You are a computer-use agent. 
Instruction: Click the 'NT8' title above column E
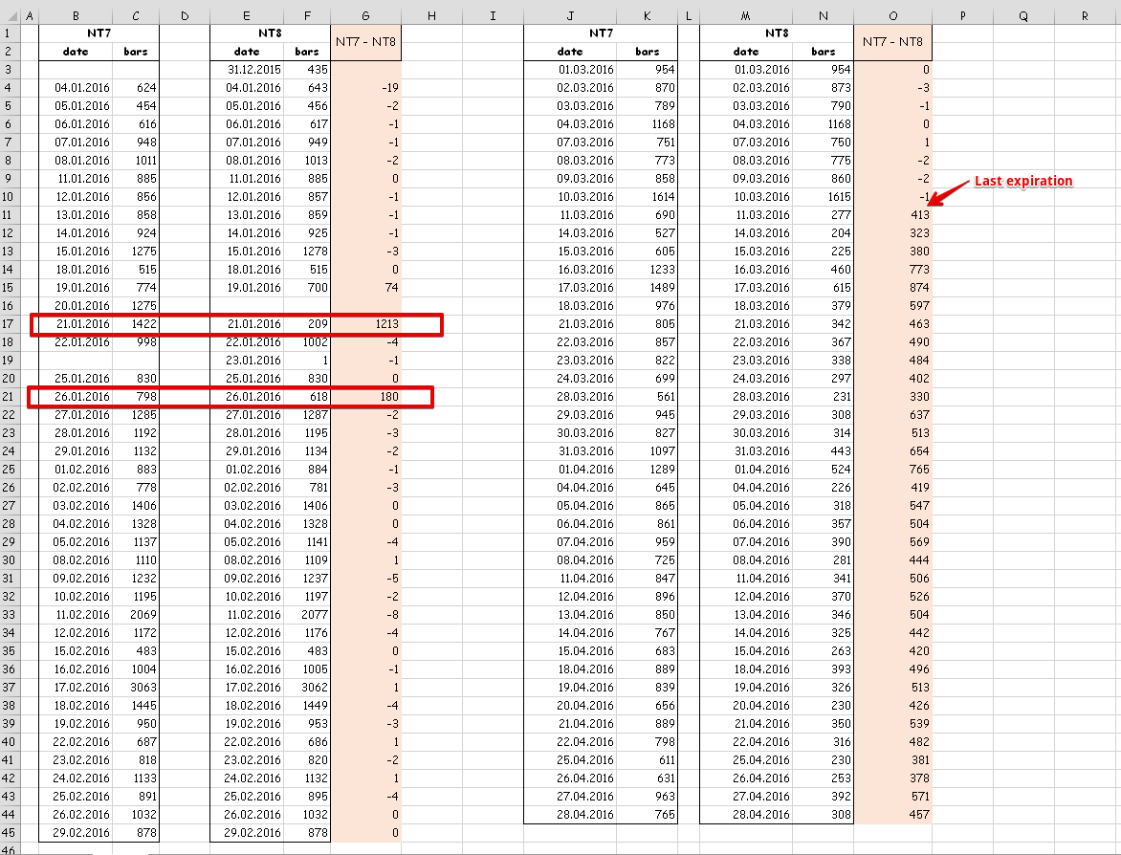(271, 33)
